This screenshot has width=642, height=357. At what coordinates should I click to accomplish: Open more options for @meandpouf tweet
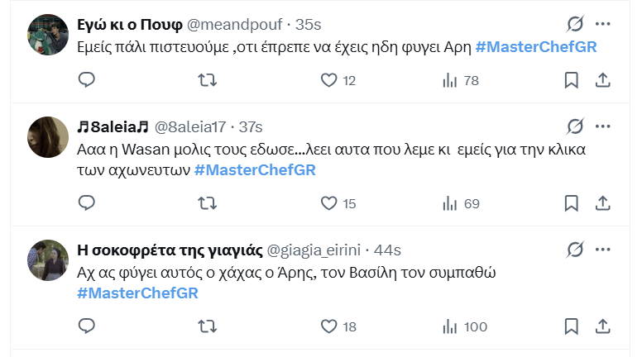(603, 24)
